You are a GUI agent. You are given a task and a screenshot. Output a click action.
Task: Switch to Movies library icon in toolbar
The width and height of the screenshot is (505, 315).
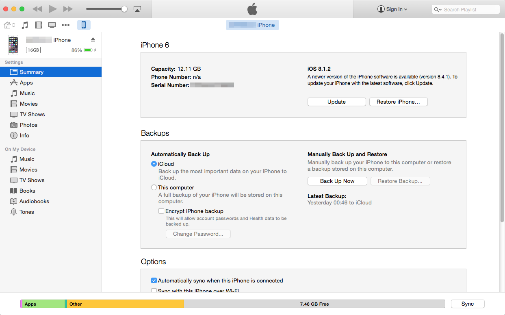pyautogui.click(x=39, y=25)
